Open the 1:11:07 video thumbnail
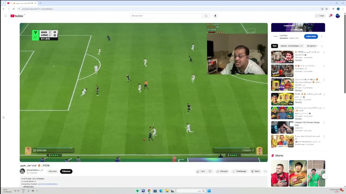 tap(282, 71)
